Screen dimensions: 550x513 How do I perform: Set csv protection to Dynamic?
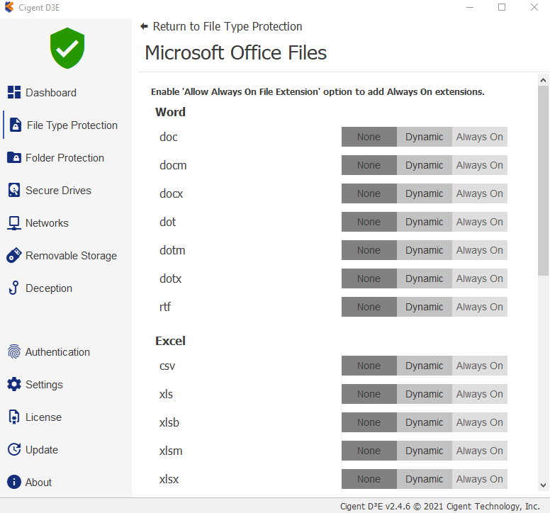425,366
